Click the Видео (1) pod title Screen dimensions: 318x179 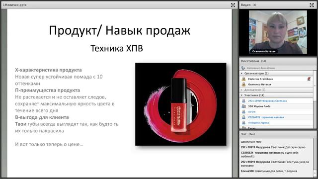click(248, 5)
